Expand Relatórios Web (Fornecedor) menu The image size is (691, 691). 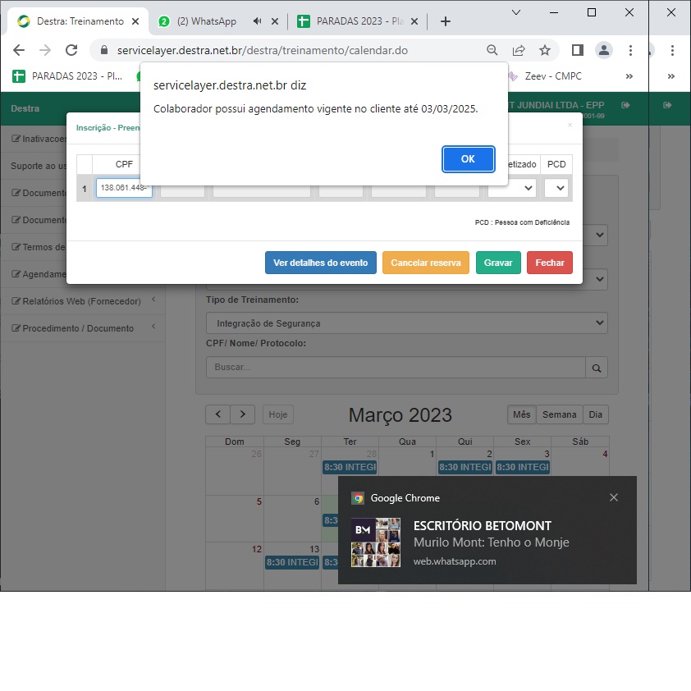82,301
